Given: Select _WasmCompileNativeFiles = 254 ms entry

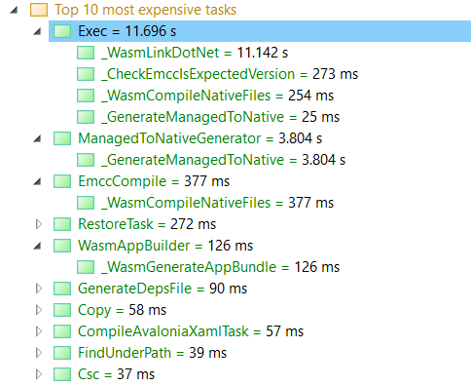Looking at the screenshot, I should [217, 96].
